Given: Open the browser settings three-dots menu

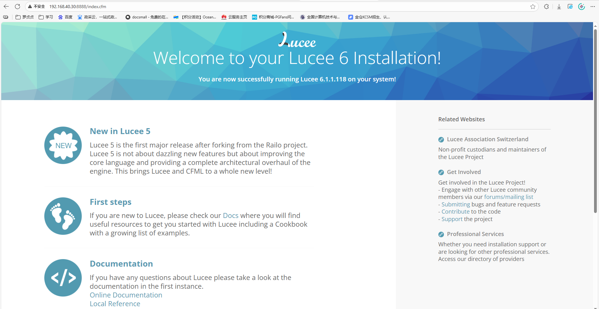Looking at the screenshot, I should (593, 7).
